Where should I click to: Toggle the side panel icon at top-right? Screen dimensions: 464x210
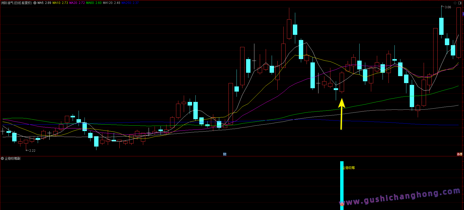pos(460,3)
